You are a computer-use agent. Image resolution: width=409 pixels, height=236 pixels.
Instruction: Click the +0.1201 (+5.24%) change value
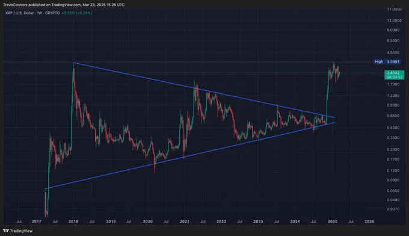(77, 13)
